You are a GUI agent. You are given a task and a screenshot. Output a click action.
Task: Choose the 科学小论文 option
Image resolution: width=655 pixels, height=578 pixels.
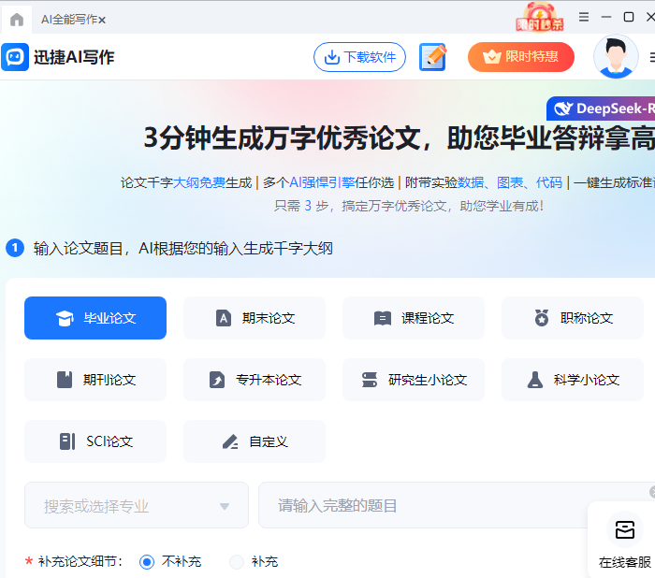coord(573,380)
